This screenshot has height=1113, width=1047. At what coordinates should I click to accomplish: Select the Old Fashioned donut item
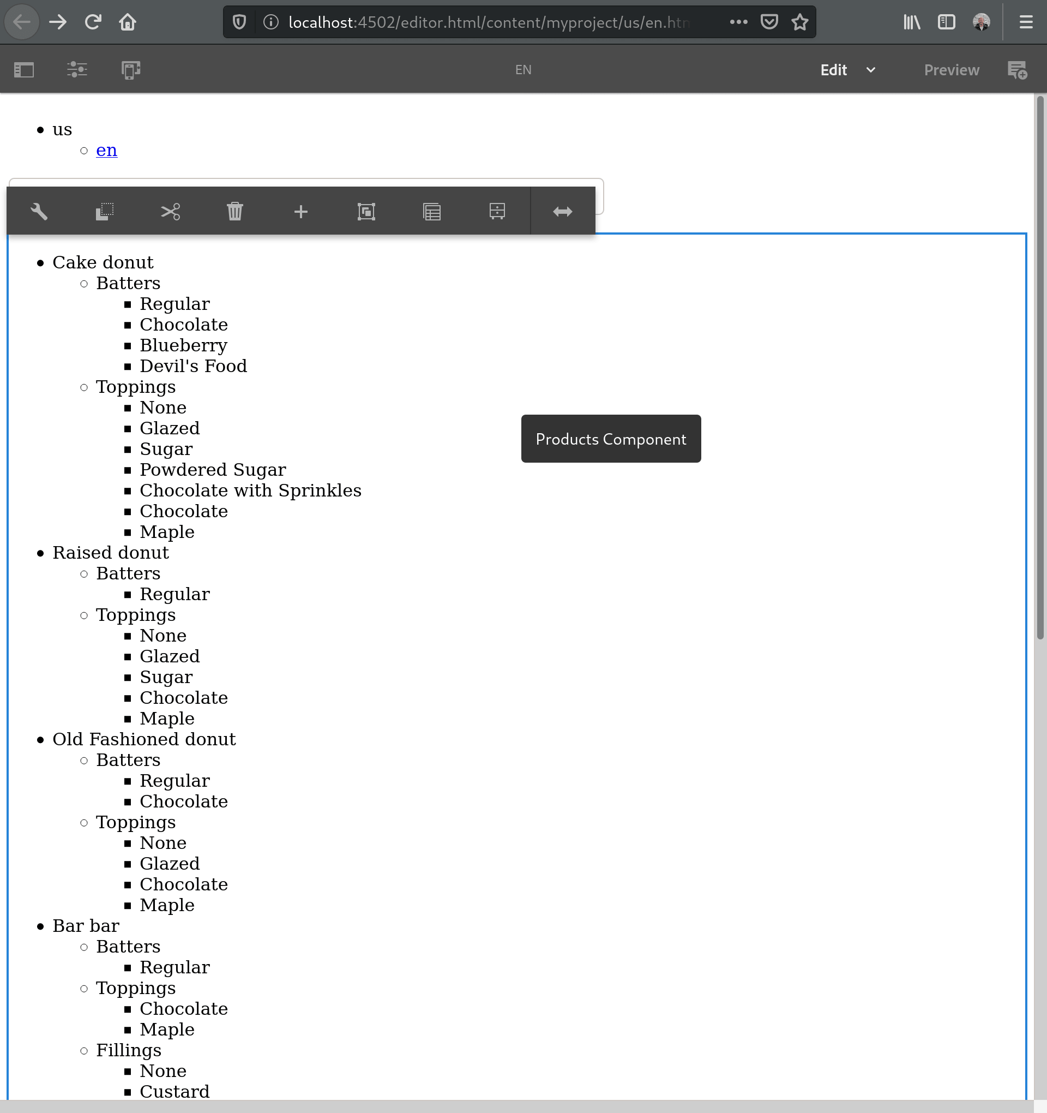(145, 739)
